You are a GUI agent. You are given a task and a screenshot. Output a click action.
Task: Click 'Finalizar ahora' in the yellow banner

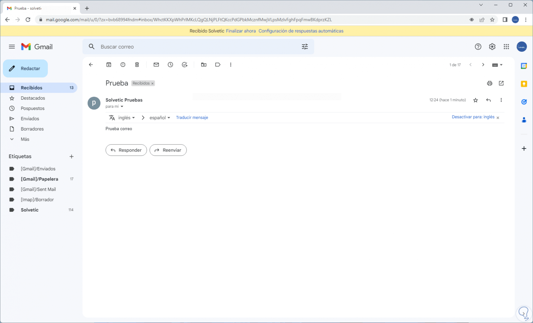tap(241, 31)
